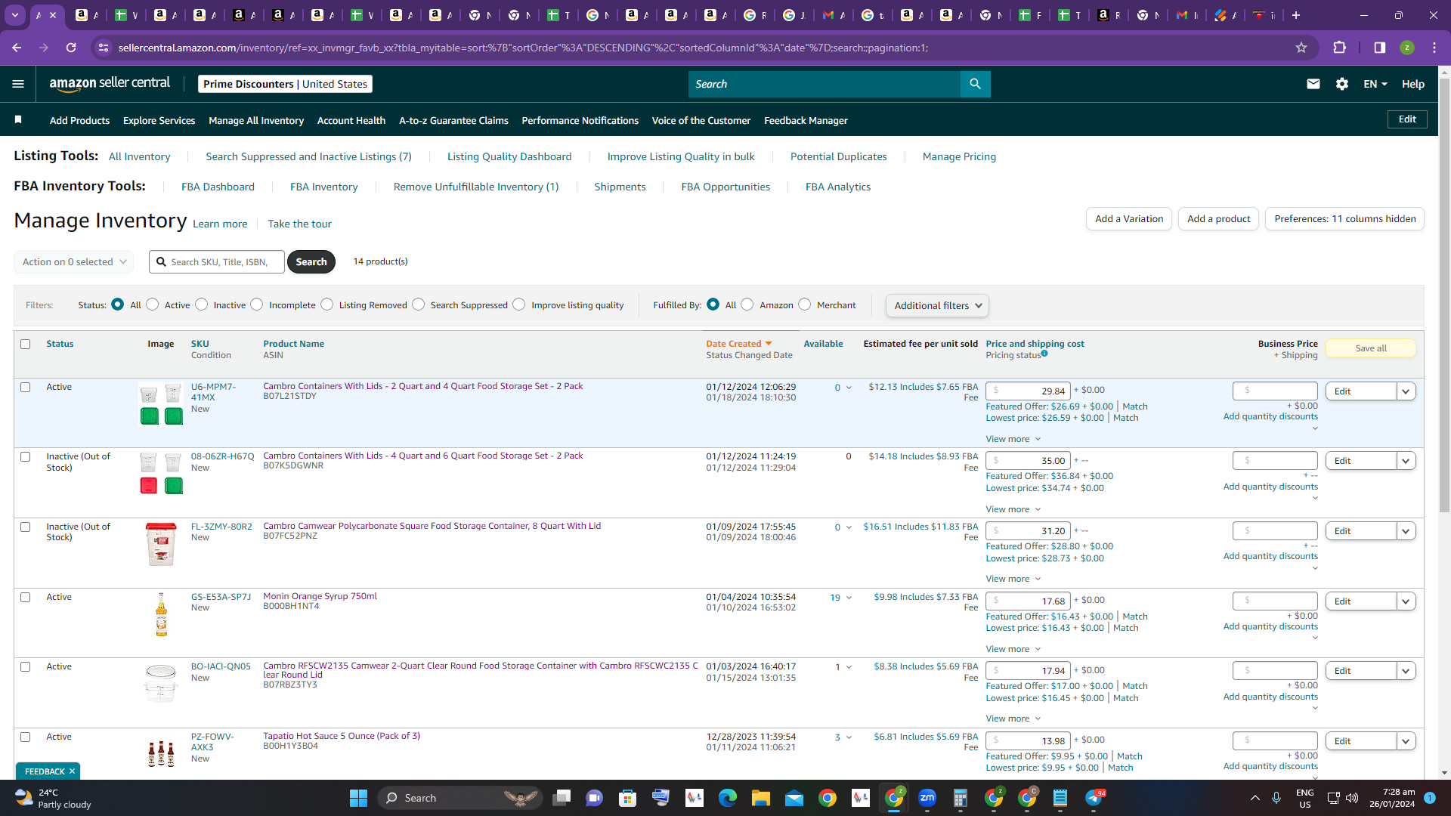
Task: Open EN language dropdown
Action: 1375,84
